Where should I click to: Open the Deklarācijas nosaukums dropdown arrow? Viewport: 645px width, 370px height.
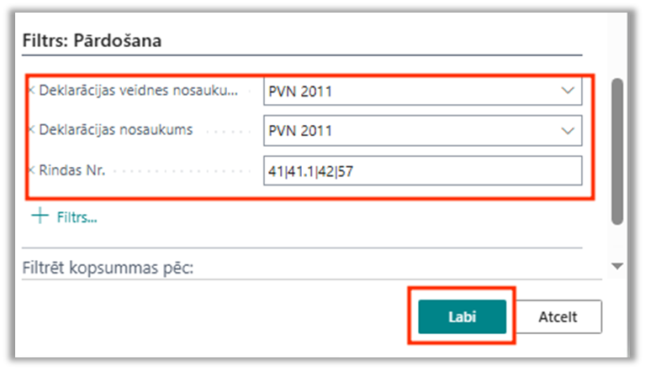pyautogui.click(x=568, y=131)
